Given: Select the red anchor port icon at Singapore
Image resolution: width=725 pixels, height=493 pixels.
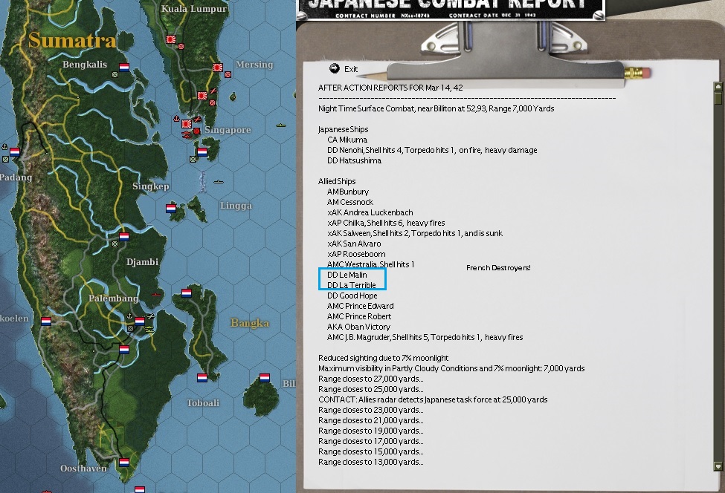Looking at the screenshot, I should click(177, 119).
